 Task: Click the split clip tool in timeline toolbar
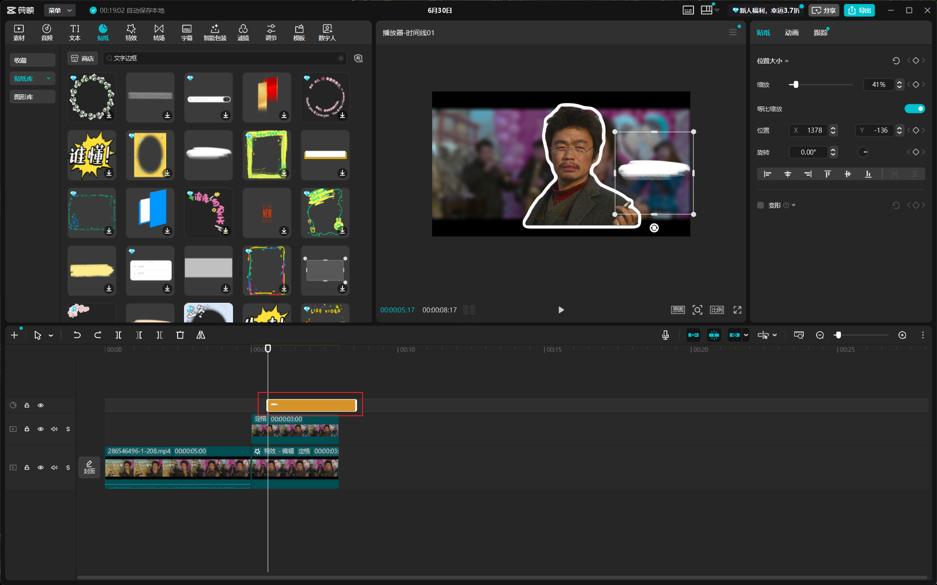(x=119, y=335)
